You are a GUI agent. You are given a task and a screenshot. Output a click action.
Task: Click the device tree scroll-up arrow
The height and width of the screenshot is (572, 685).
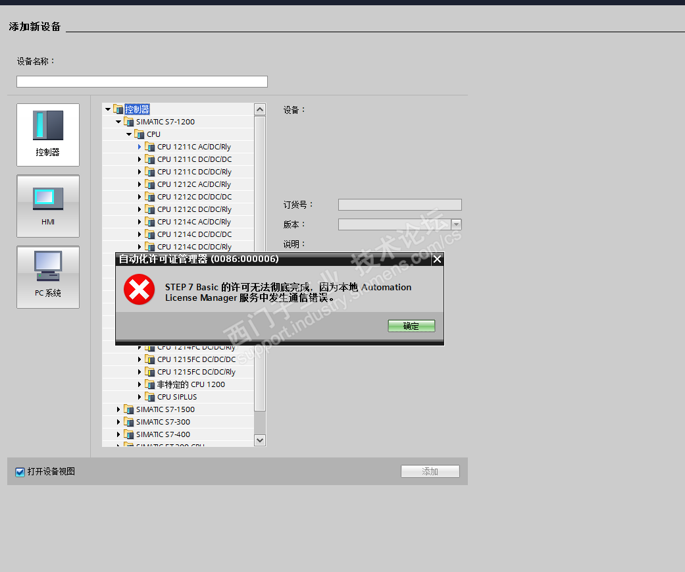[x=260, y=109]
